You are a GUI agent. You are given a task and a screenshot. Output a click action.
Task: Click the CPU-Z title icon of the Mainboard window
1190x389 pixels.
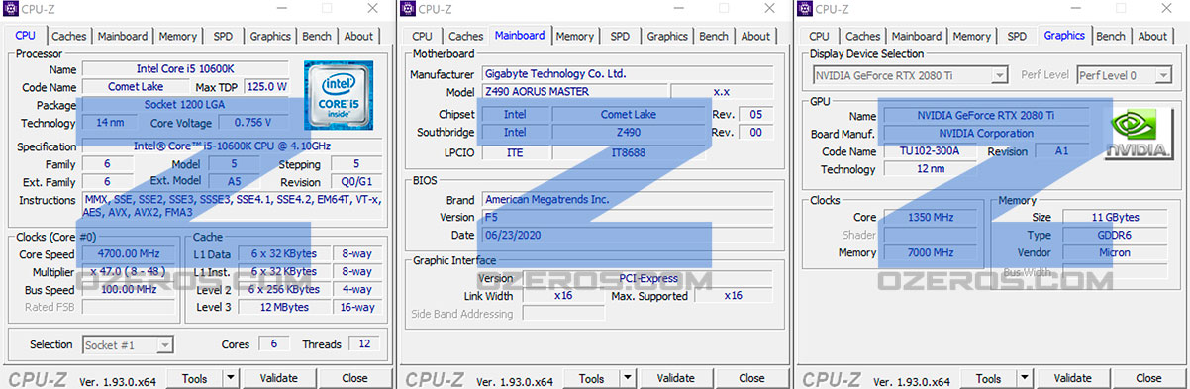click(407, 9)
